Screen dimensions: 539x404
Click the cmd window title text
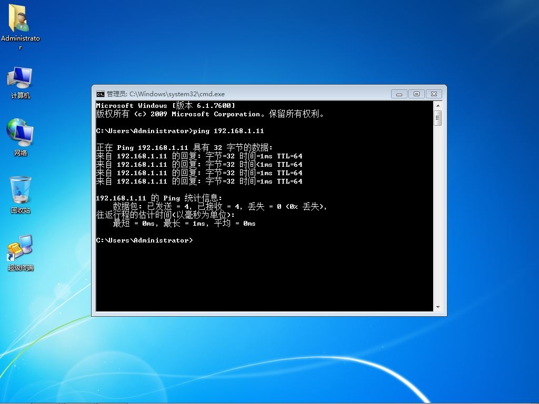(x=166, y=94)
